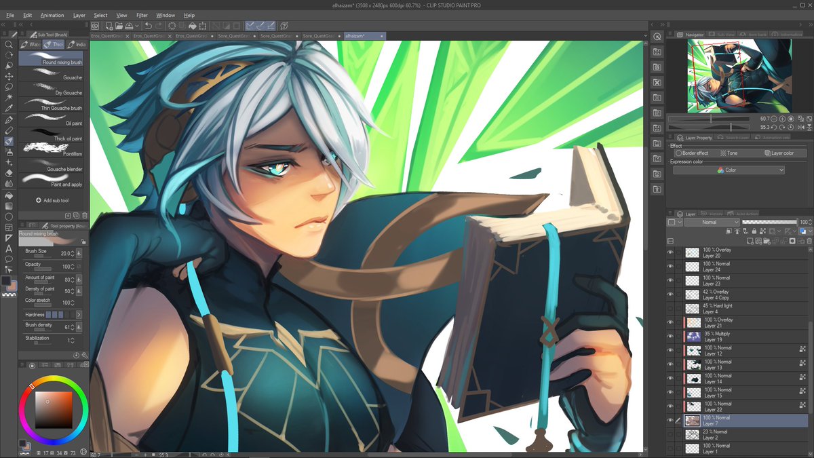814x458 pixels.
Task: Toggle visibility of Layer 21
Action: pyautogui.click(x=671, y=323)
